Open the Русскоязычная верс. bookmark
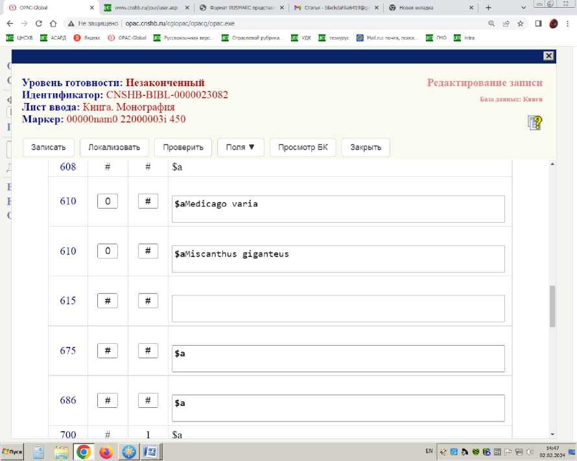This screenshot has width=577, height=461. (x=183, y=38)
